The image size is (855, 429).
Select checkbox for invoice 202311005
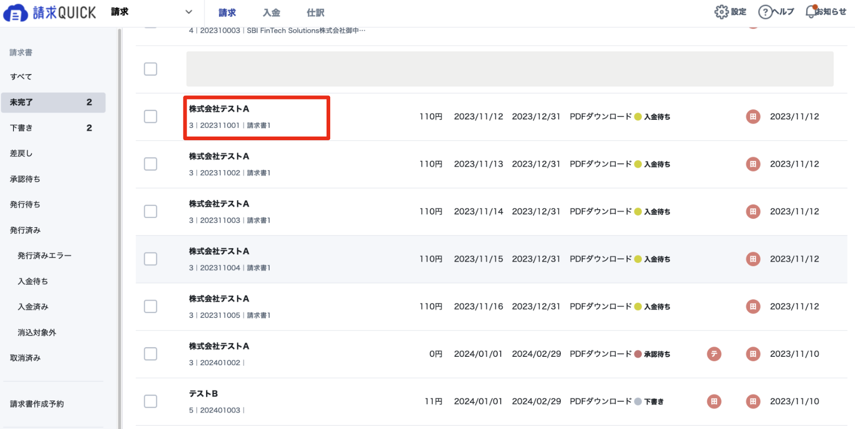[x=151, y=306]
